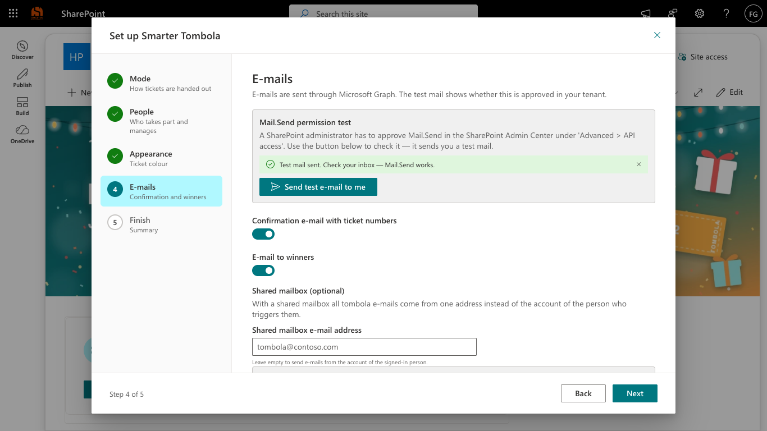
Task: Click the shared mailbox e-mail address field
Action: click(x=364, y=347)
